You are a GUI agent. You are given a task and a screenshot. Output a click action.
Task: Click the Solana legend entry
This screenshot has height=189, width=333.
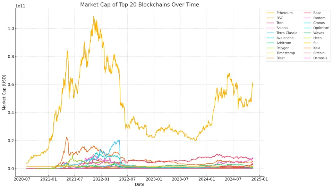[277, 28]
